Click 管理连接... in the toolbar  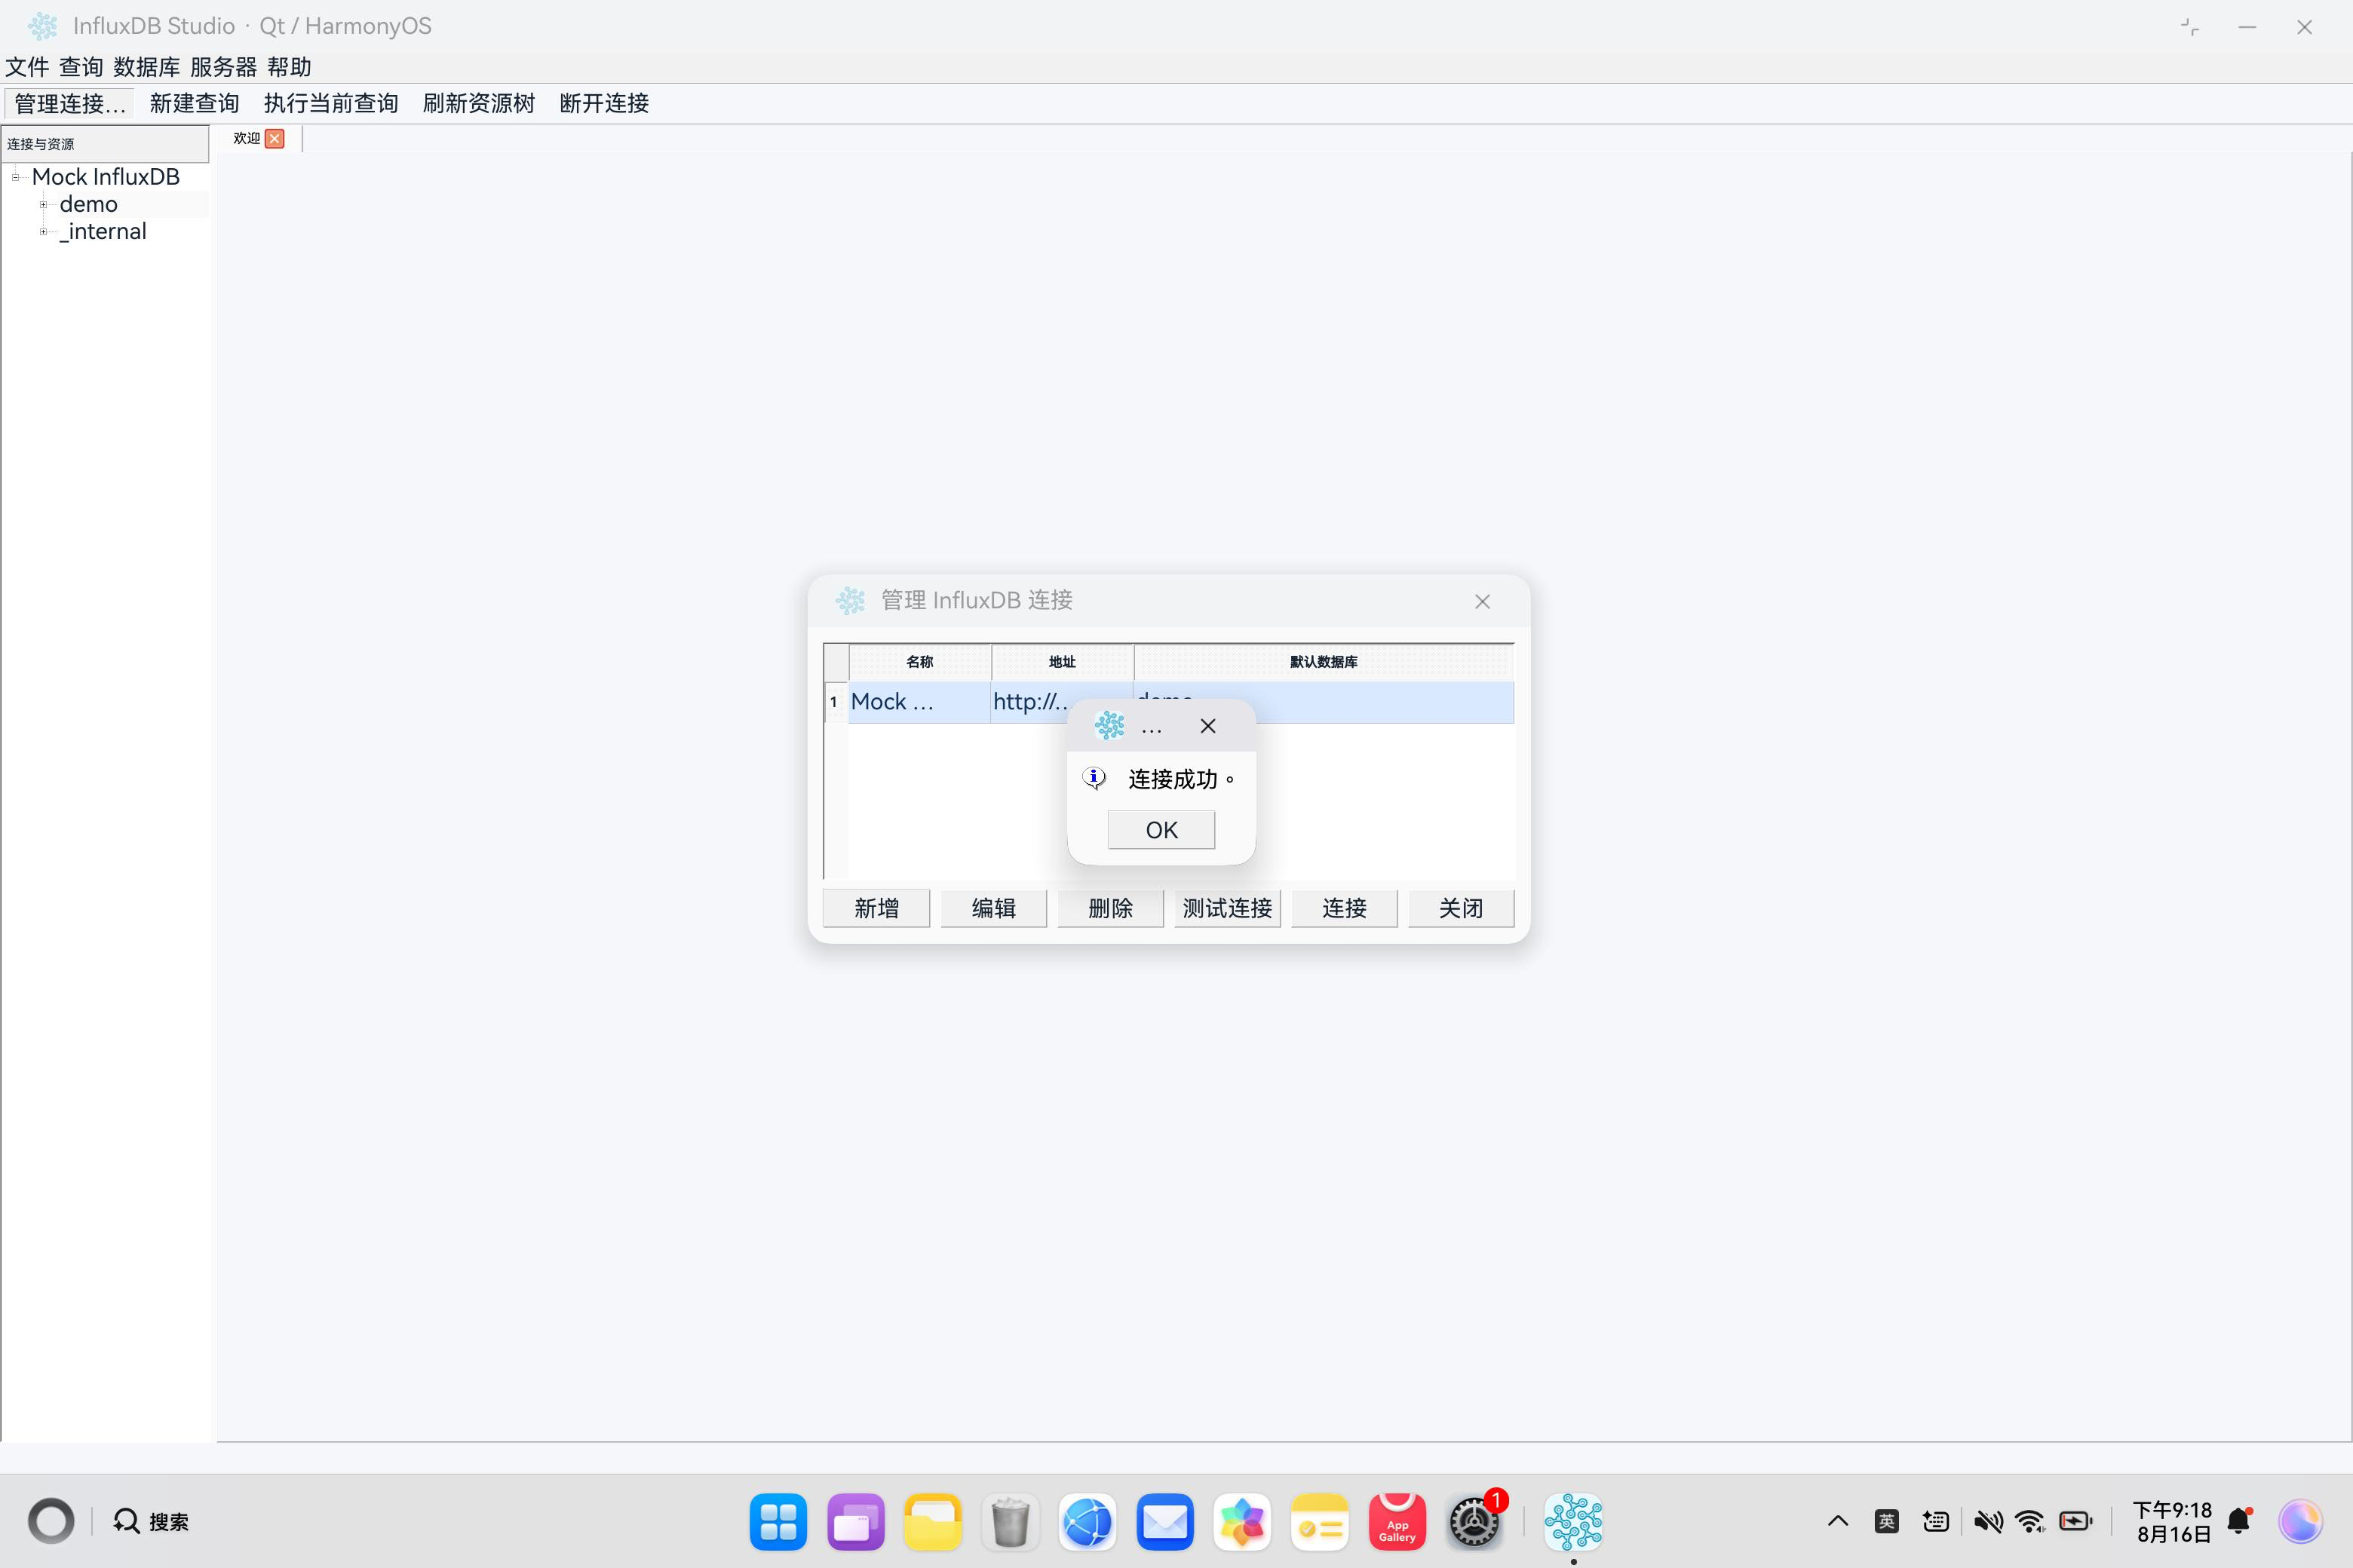[69, 103]
